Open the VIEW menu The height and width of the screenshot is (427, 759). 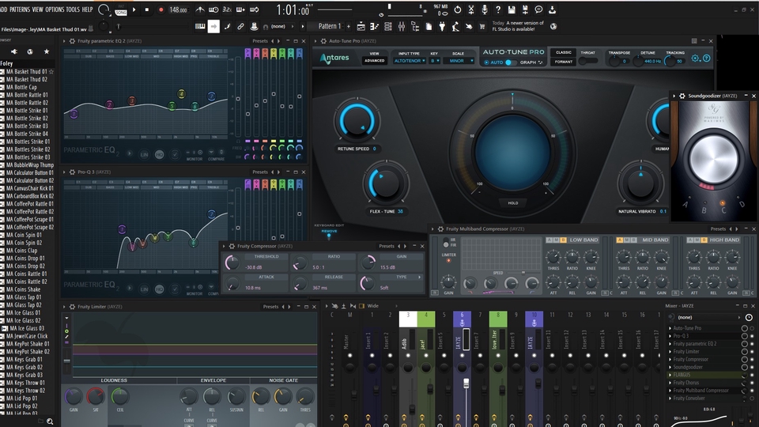coord(37,9)
